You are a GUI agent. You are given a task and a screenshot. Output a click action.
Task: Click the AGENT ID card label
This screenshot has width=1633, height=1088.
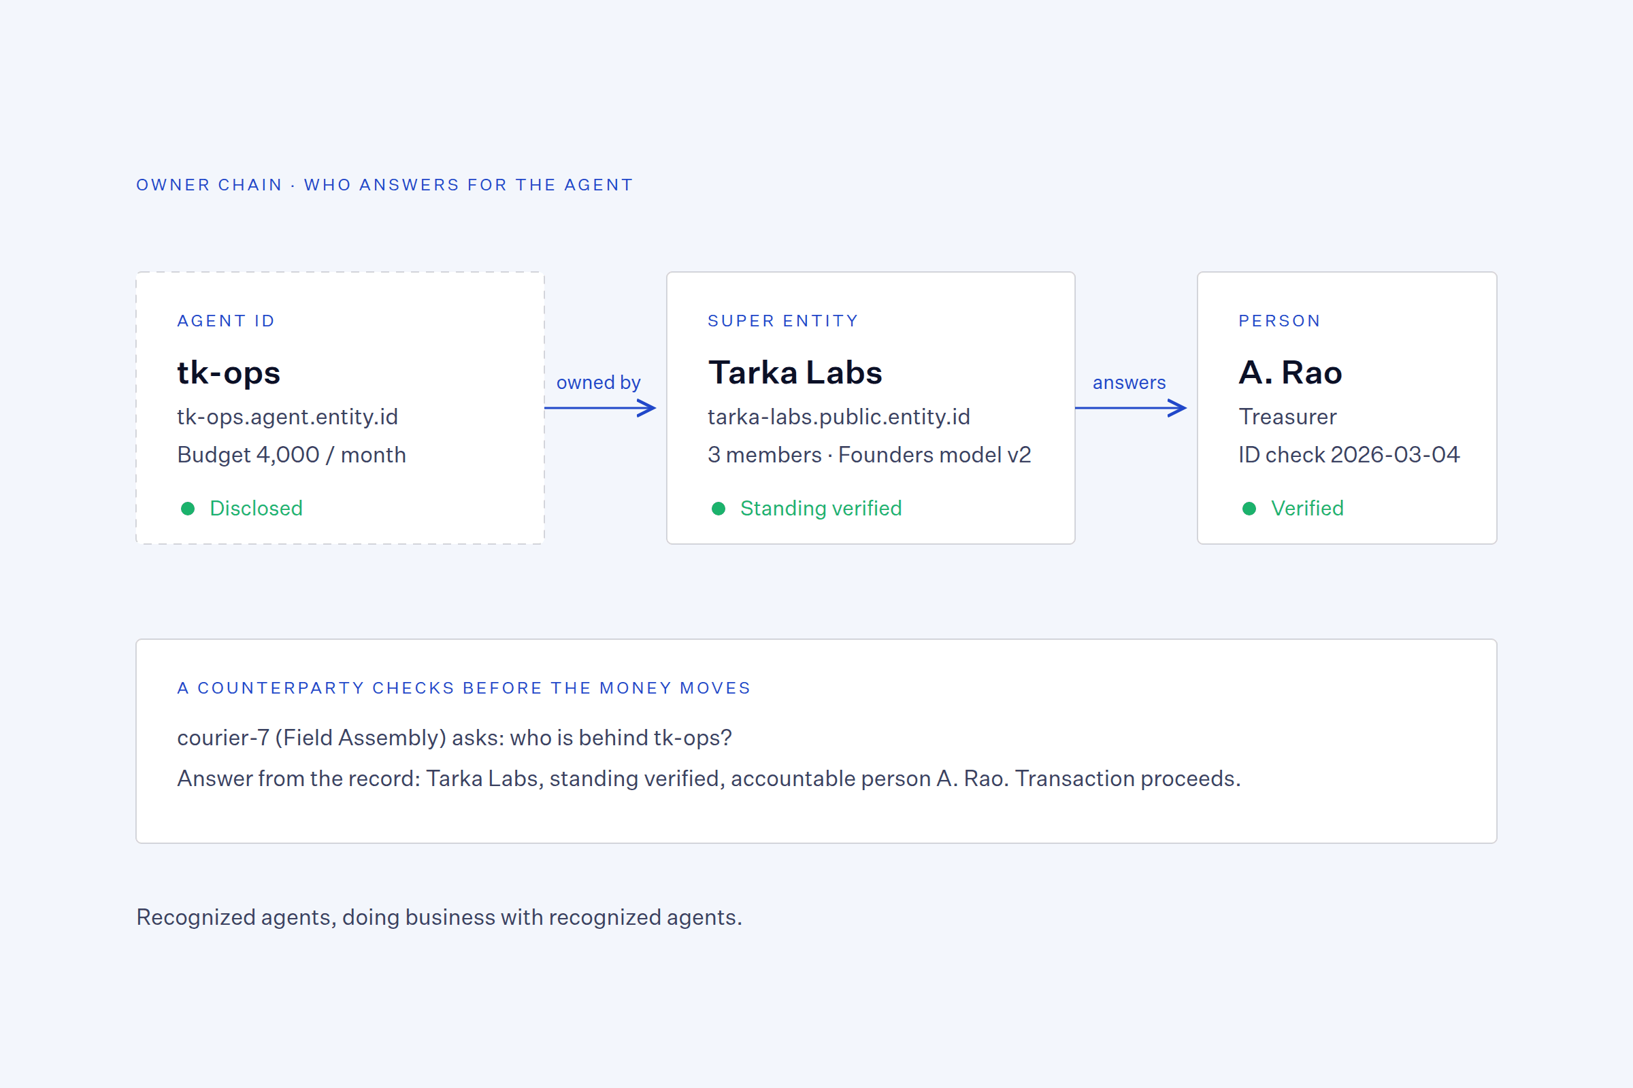click(227, 321)
